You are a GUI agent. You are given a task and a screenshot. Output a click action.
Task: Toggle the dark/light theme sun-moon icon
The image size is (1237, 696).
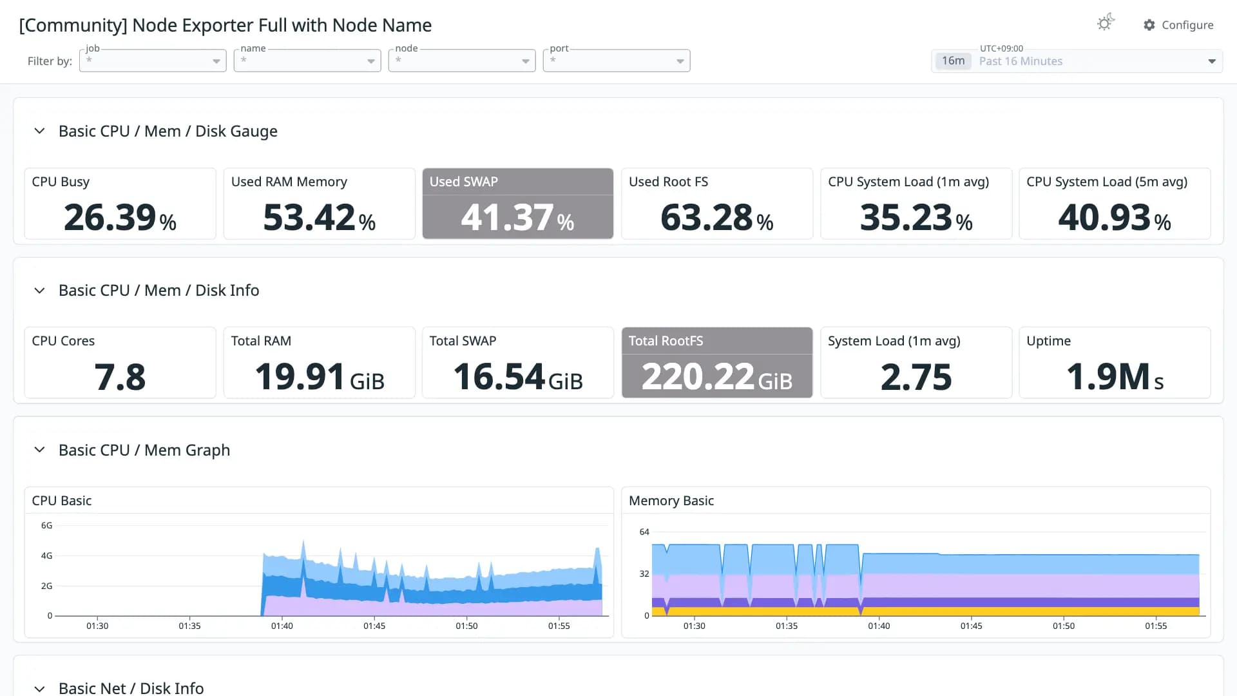tap(1106, 23)
